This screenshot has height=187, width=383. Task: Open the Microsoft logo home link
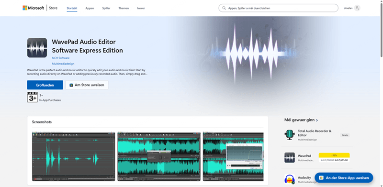[x=33, y=8]
